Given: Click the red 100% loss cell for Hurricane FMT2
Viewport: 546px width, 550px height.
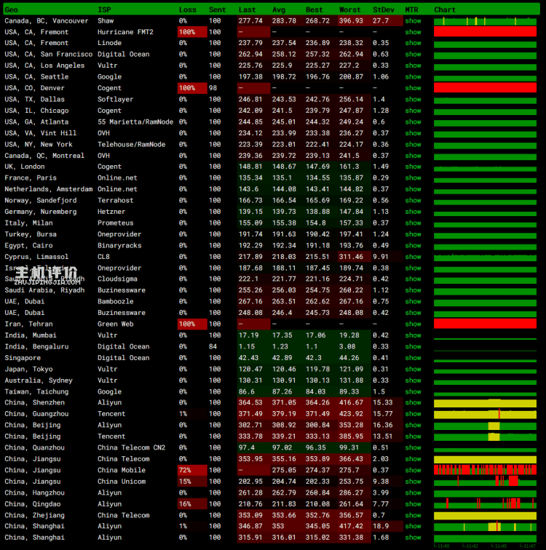Looking at the screenshot, I should [x=192, y=32].
